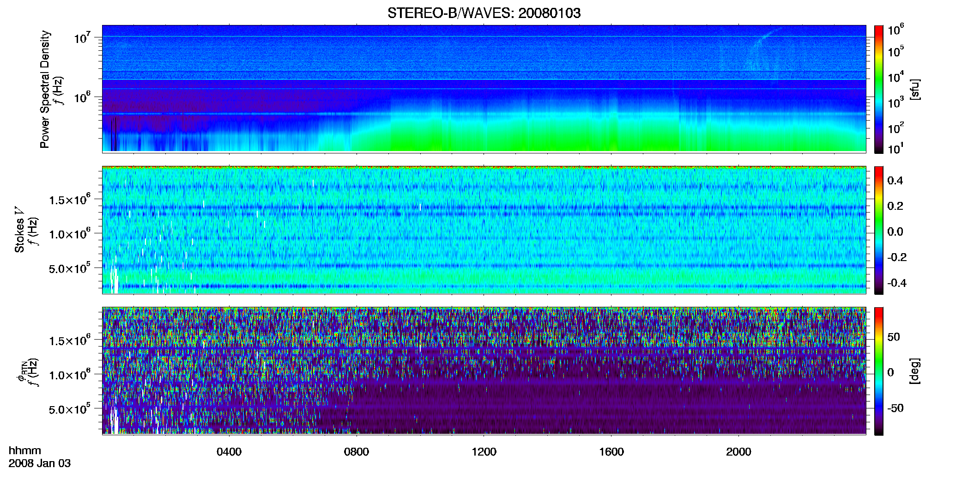Click the -0.4 colorbar tick value
968x499 pixels.
(x=897, y=283)
